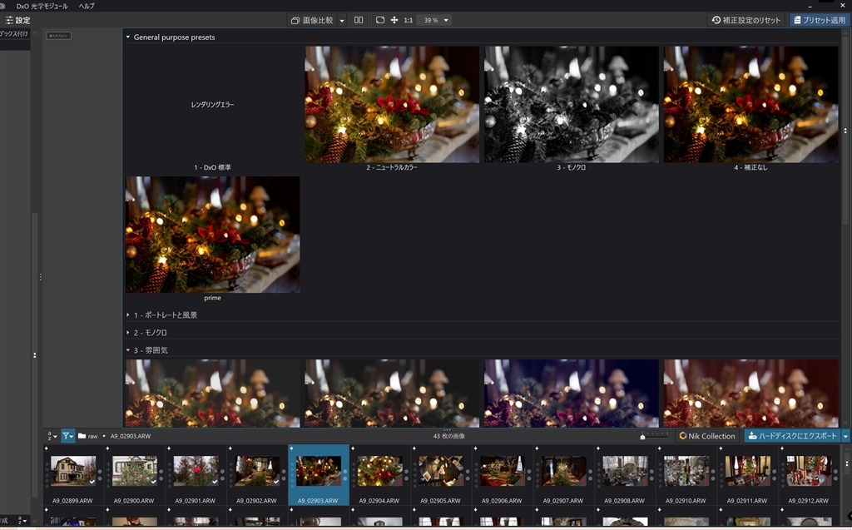Image resolution: width=852 pixels, height=530 pixels.
Task: Click the fit-to-screen view icon
Action: (x=379, y=20)
